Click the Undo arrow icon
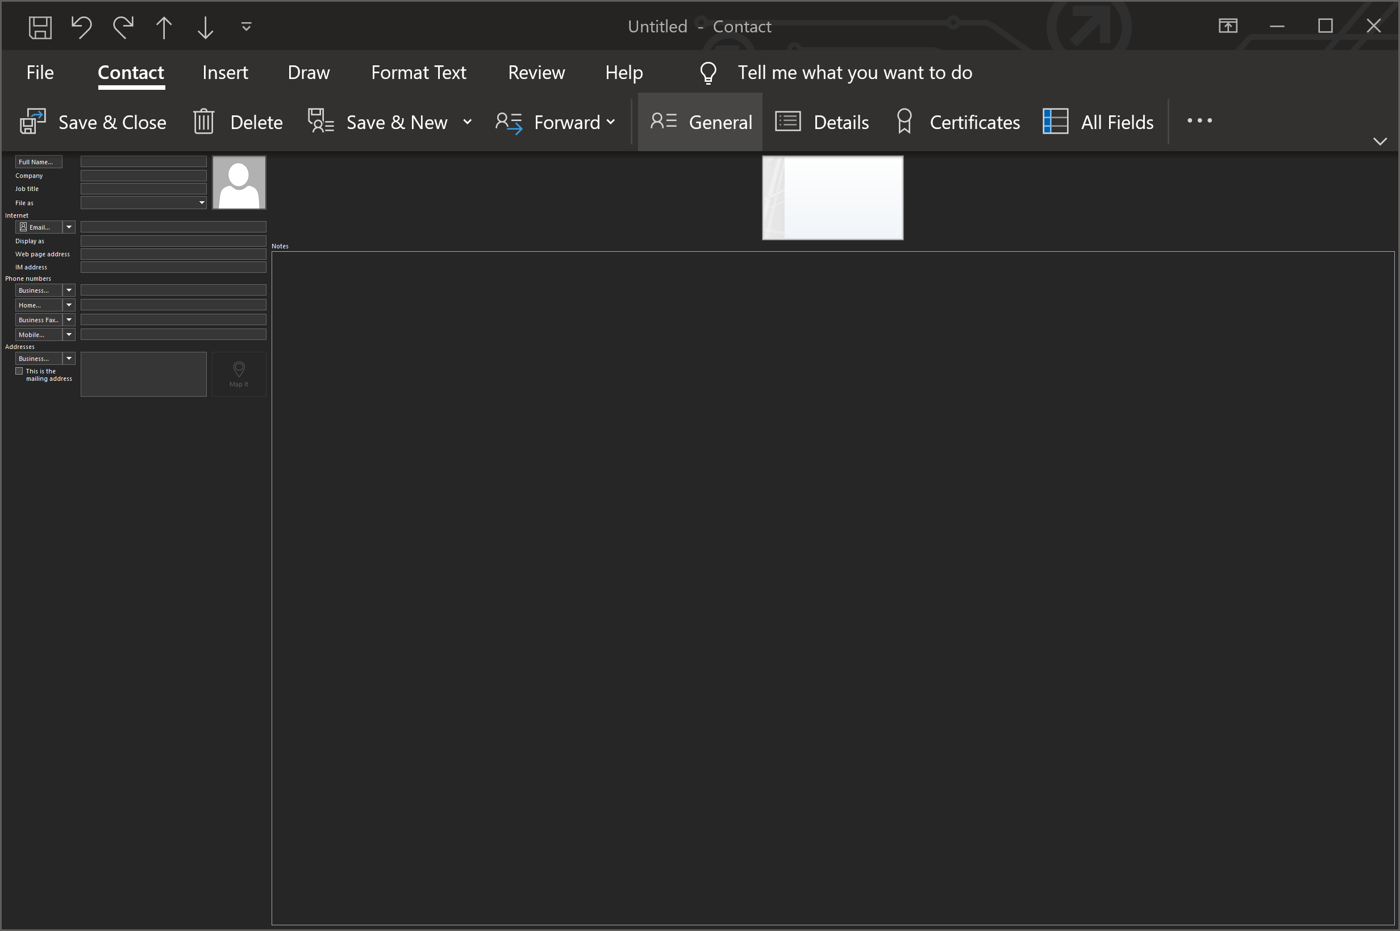 tap(81, 27)
